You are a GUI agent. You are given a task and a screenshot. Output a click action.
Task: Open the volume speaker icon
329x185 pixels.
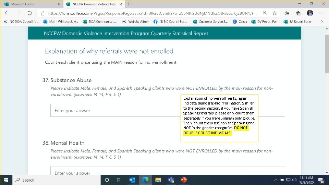[294, 180]
